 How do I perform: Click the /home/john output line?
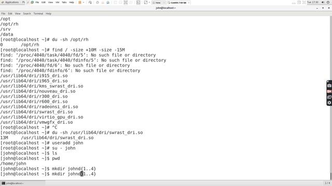(x=13, y=163)
